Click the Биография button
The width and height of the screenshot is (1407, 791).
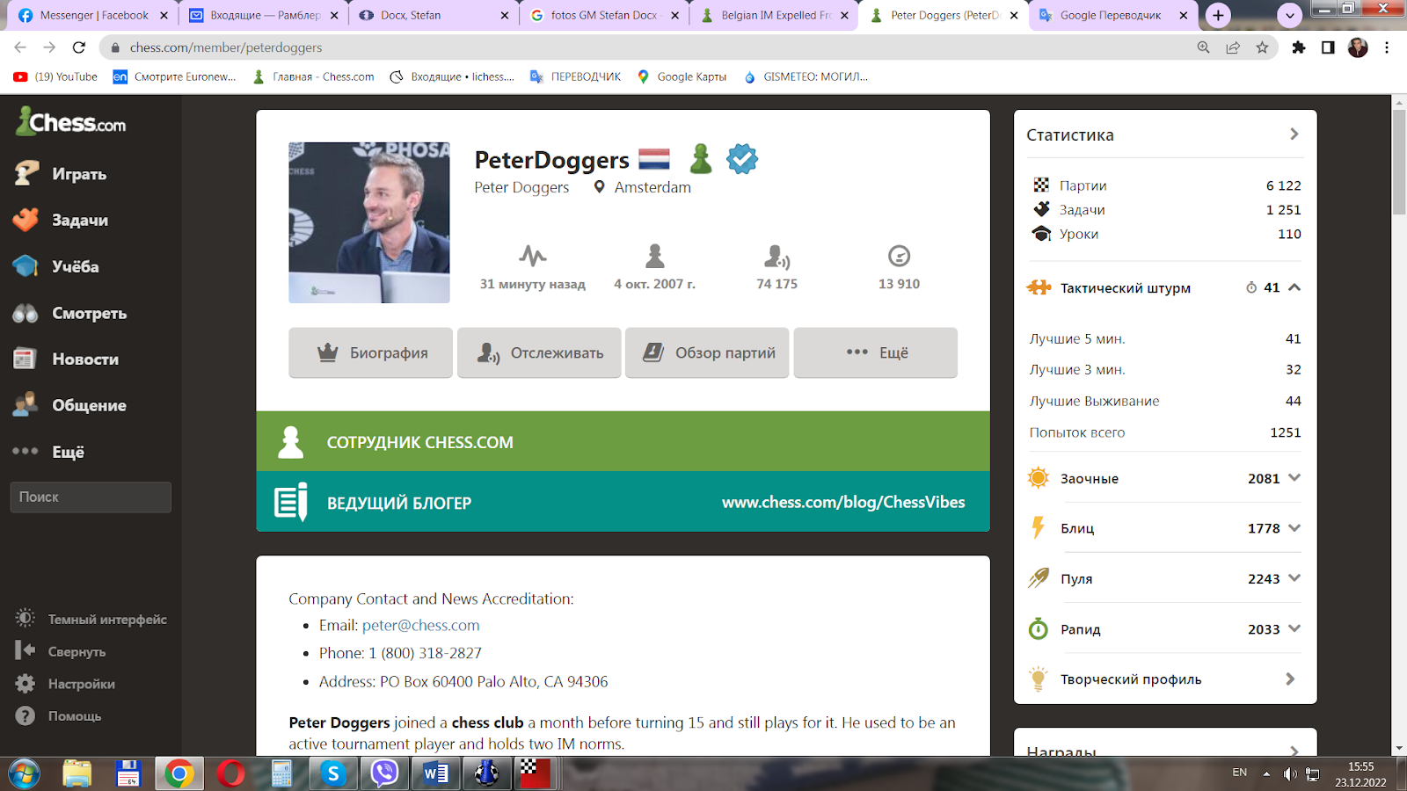point(371,352)
